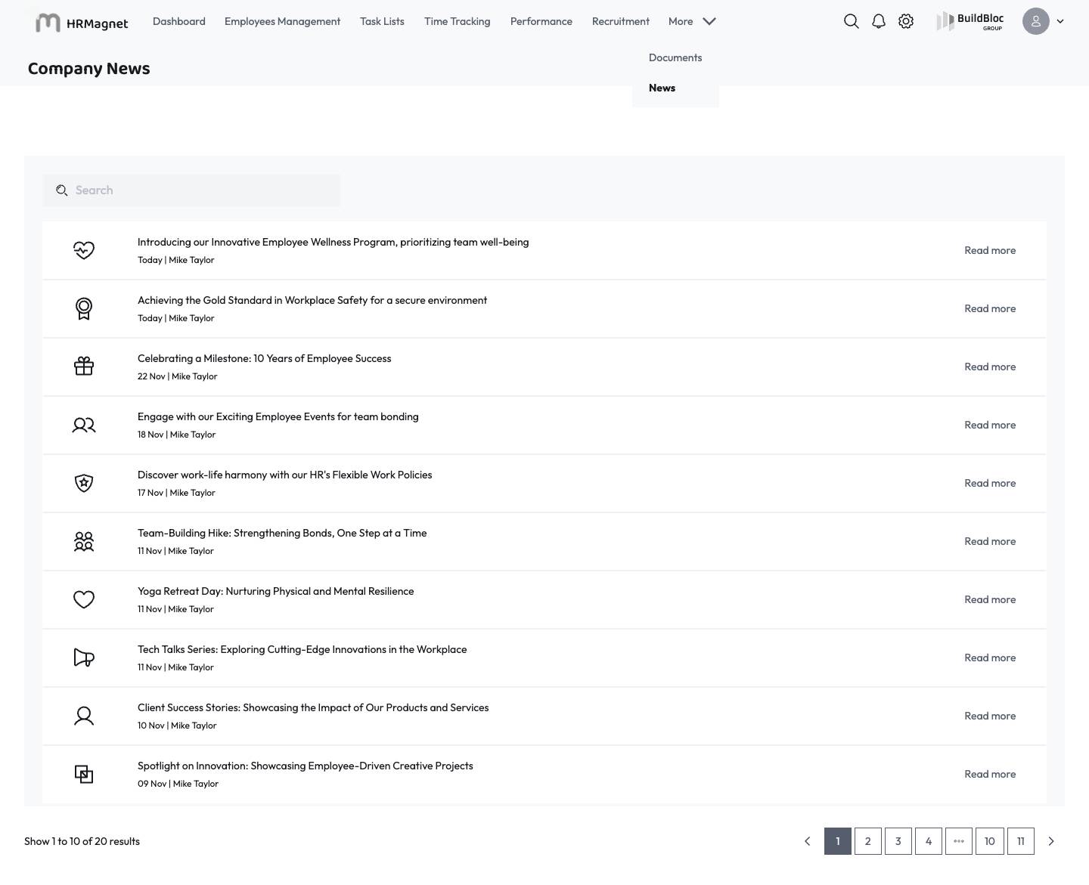Read more about the Employee Wellness Program
Image resolution: width=1089 pixels, height=885 pixels.
[990, 250]
